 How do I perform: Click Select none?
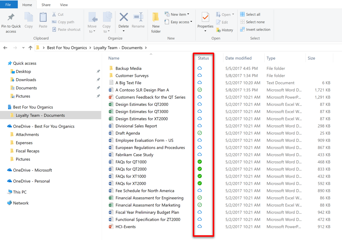click(252, 22)
